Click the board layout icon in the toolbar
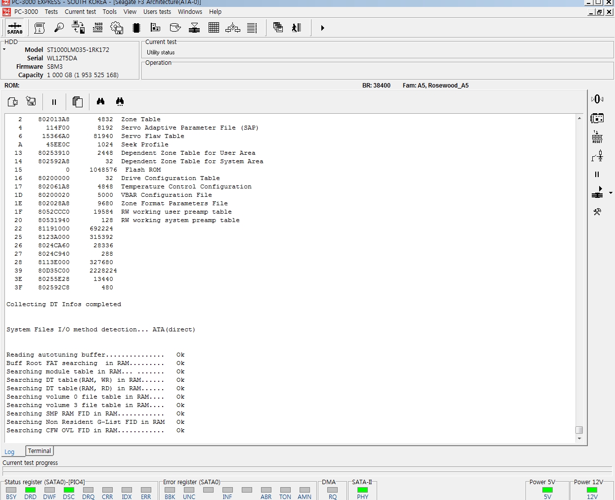 click(x=156, y=28)
